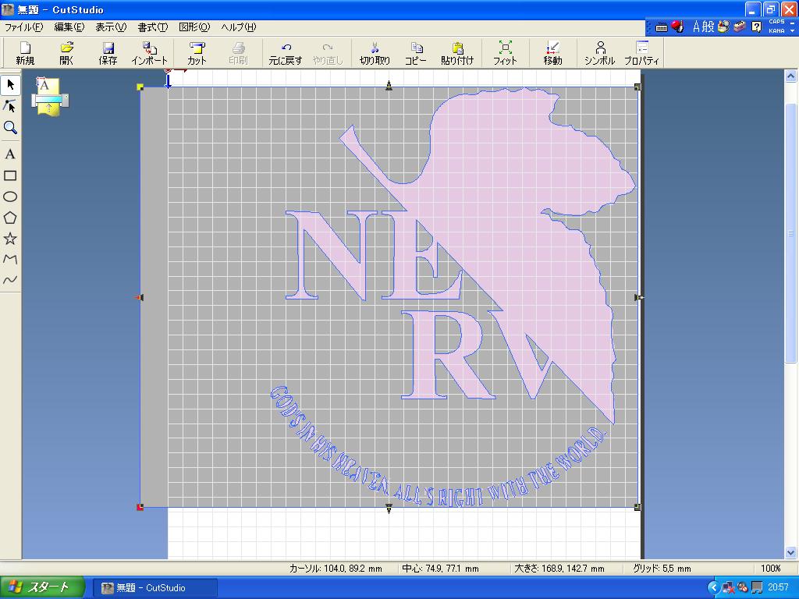Click the 100% zoom status value
The height and width of the screenshot is (599, 799).
[x=770, y=569]
